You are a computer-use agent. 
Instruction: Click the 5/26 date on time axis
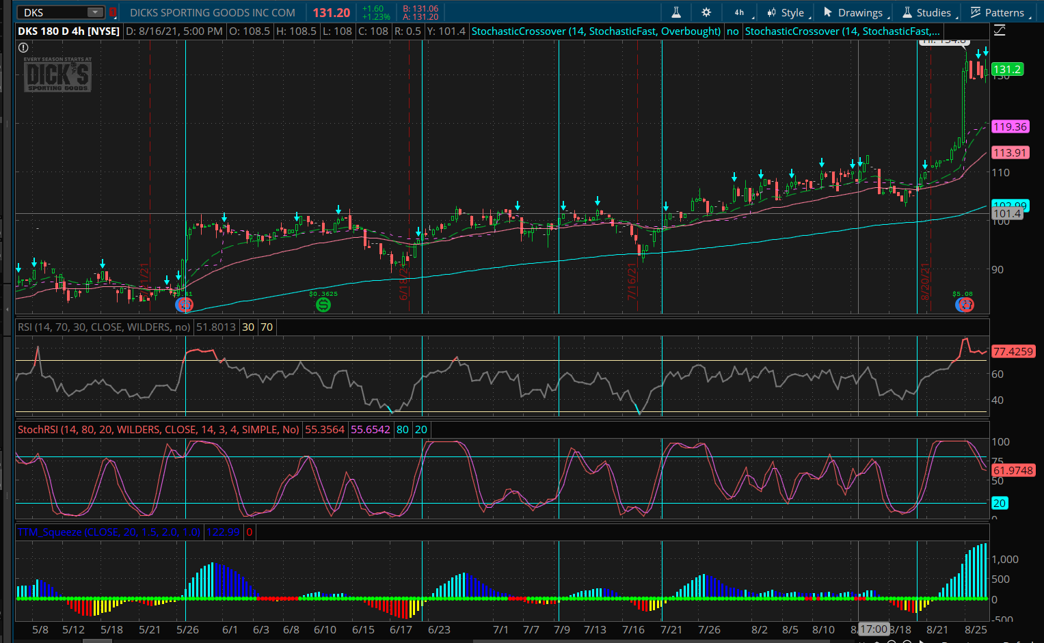[187, 630]
